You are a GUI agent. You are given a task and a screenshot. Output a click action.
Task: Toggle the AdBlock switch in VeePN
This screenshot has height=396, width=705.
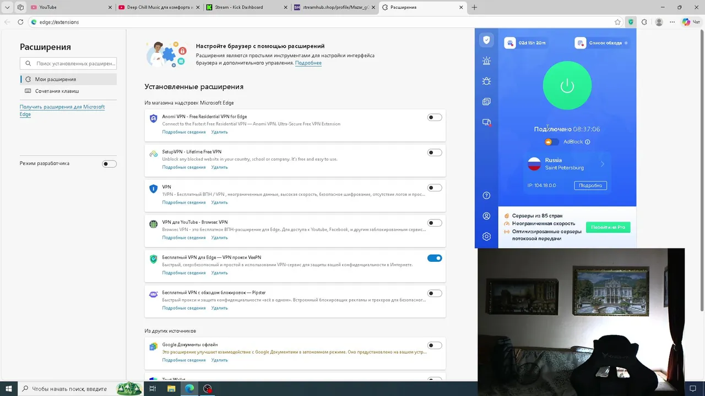tap(551, 142)
